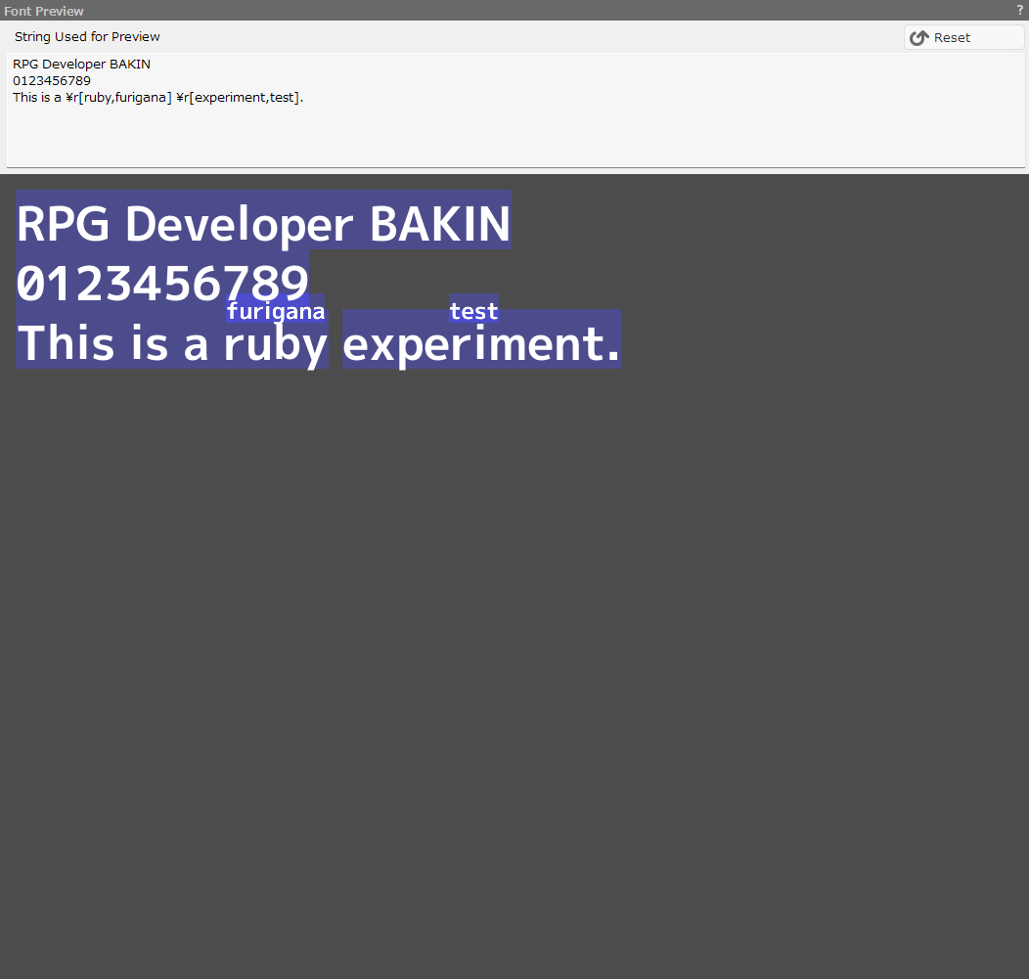1029x979 pixels.
Task: Click the '¥r[experiment,test]' code in the input
Action: coord(238,98)
